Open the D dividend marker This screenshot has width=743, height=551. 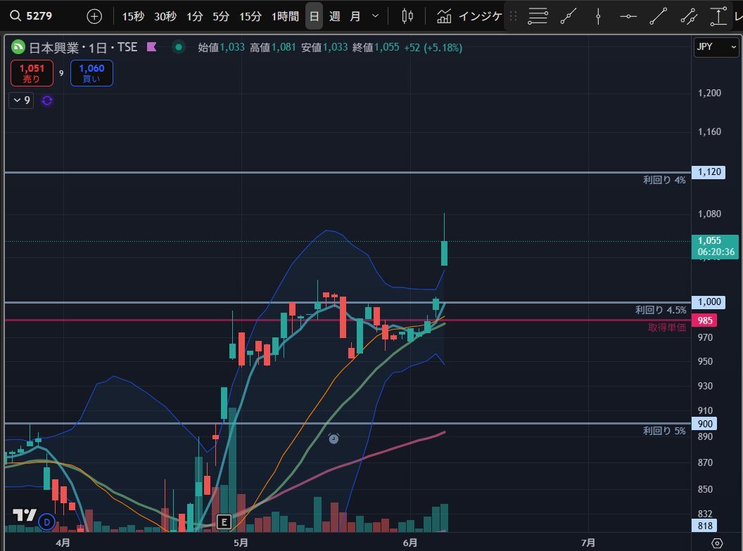(x=46, y=522)
